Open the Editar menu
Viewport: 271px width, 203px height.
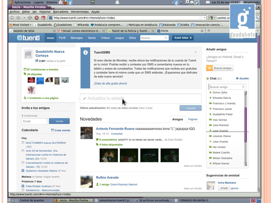26,12
